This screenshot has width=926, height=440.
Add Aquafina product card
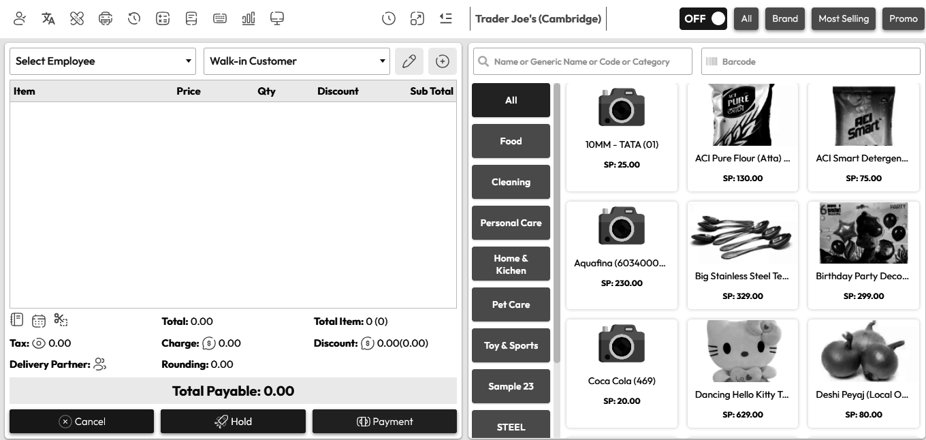tap(622, 255)
